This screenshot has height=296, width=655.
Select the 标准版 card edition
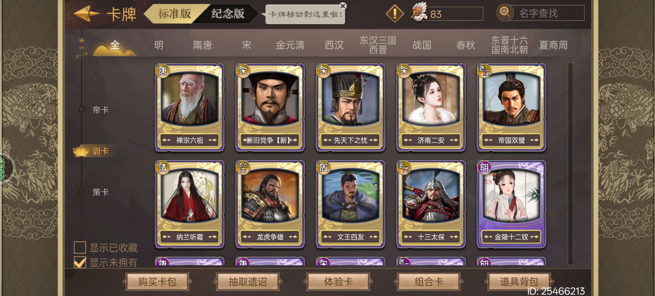174,13
